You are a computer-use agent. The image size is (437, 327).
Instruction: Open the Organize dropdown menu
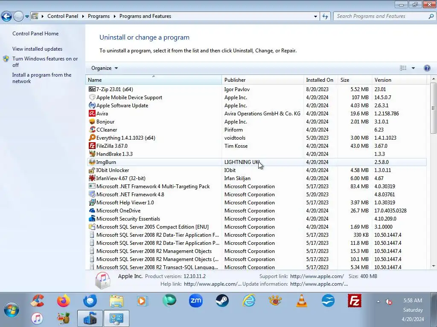coord(105,68)
